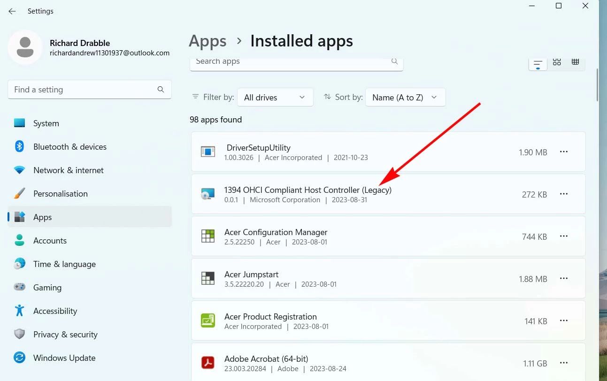Switch to list view layout
This screenshot has height=381, width=607.
[538, 63]
